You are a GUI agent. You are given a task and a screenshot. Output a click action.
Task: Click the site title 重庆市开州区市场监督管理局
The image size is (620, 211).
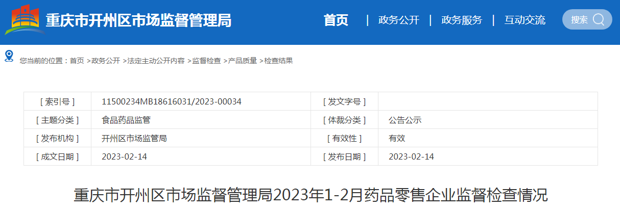[x=138, y=20]
